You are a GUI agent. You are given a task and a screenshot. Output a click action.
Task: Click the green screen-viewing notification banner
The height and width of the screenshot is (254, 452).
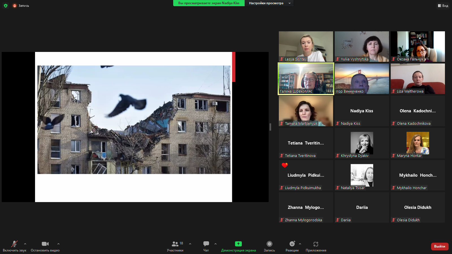[x=208, y=3]
